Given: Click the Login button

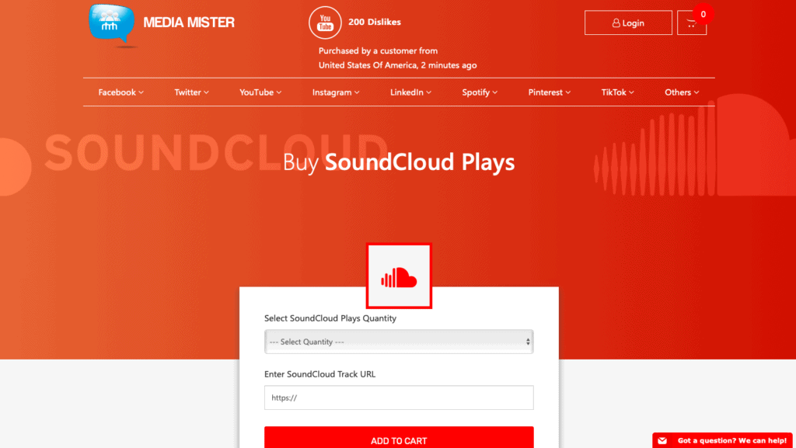Looking at the screenshot, I should click(628, 23).
